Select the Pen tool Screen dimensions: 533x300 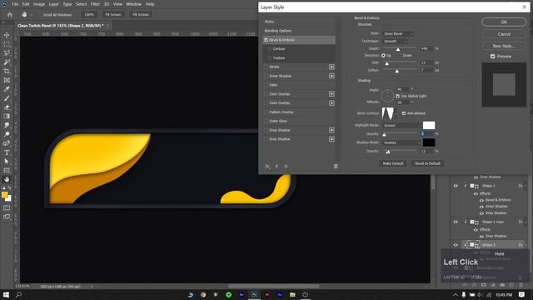[7, 143]
